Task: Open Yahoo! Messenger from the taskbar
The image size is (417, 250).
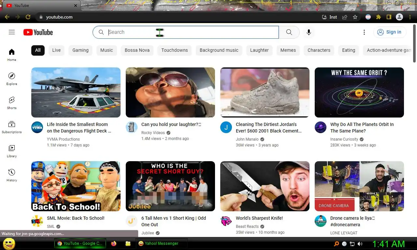Action: tap(162, 243)
